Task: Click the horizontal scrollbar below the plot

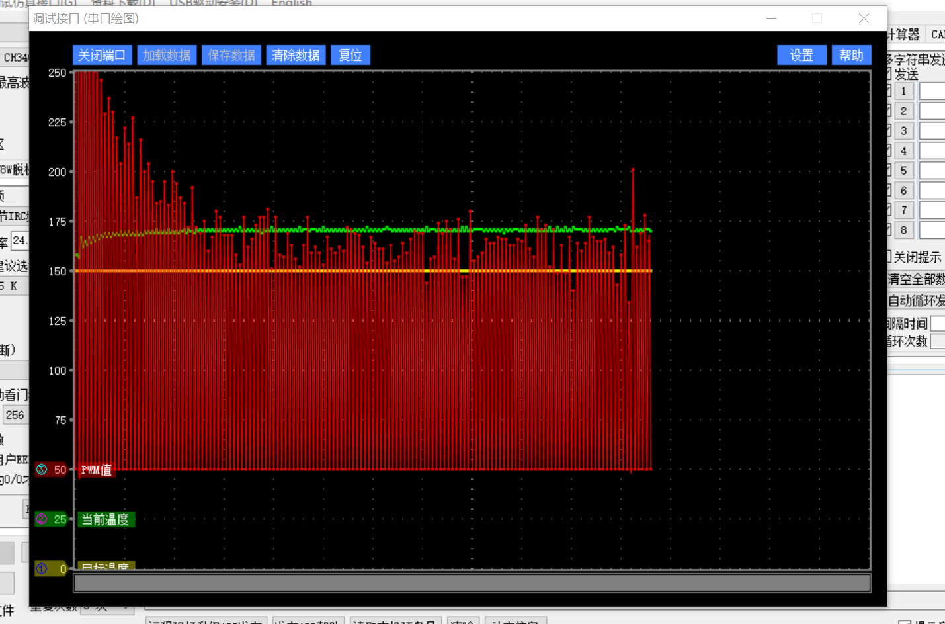Action: point(472,583)
